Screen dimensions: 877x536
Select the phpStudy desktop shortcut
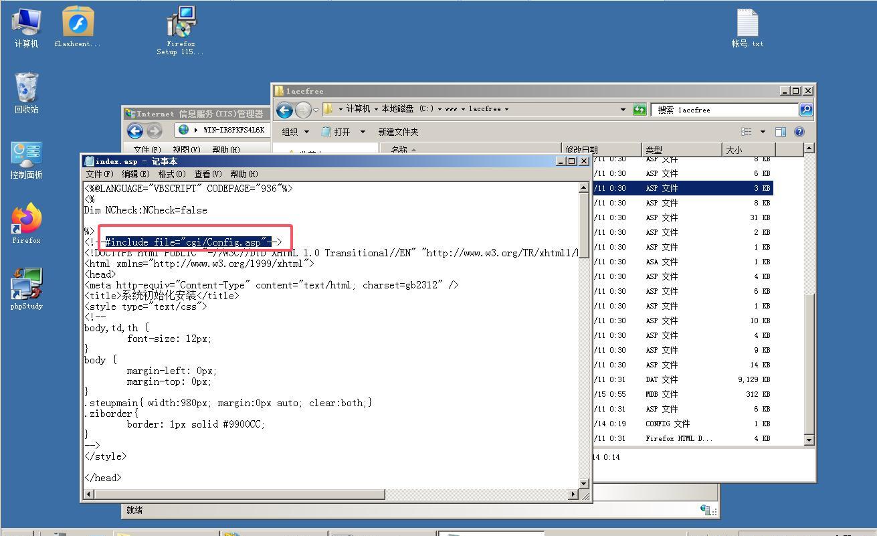tap(26, 289)
